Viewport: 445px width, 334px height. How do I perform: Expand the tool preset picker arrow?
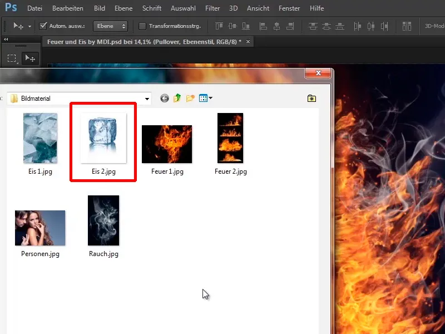tap(29, 26)
